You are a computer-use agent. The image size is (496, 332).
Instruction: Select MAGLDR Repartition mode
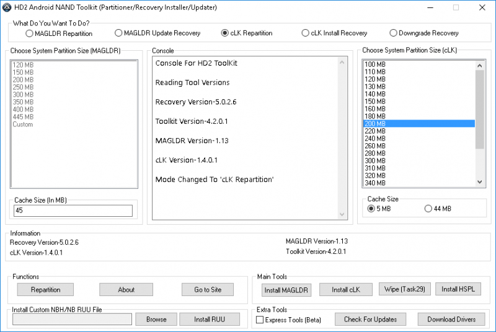coord(59,33)
